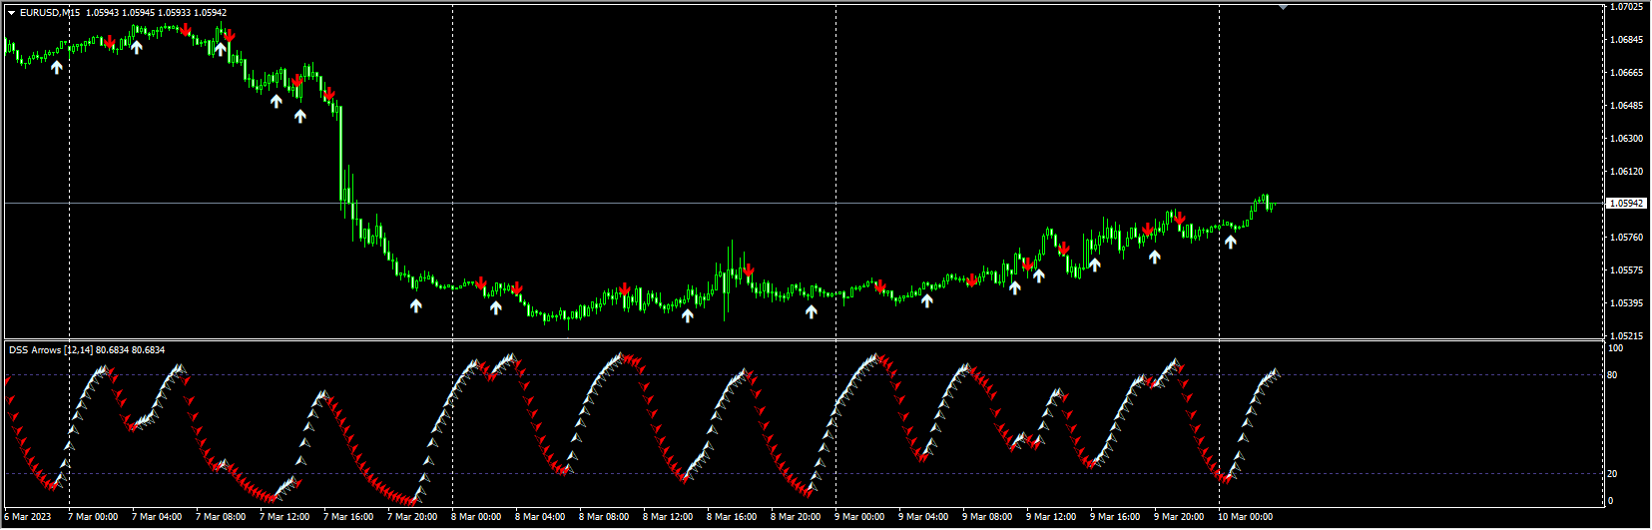Click the last red down arrow before 10 Mar
Image resolution: width=1652 pixels, height=530 pixels.
1179,218
